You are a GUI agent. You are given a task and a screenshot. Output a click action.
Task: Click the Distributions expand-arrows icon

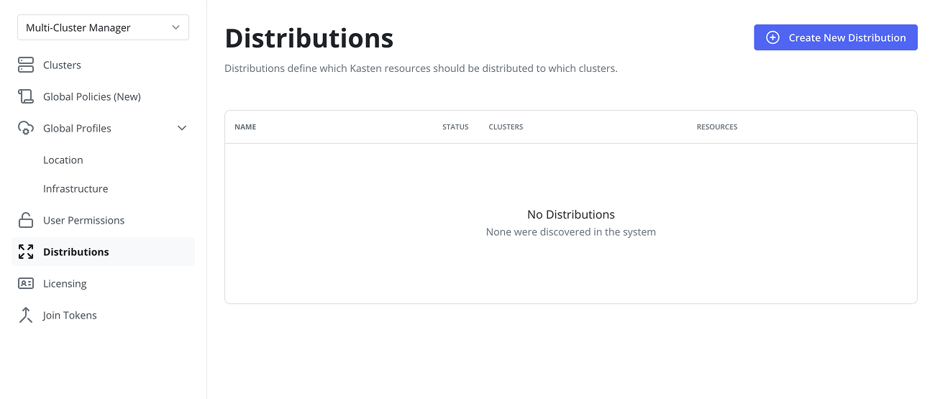tap(26, 252)
